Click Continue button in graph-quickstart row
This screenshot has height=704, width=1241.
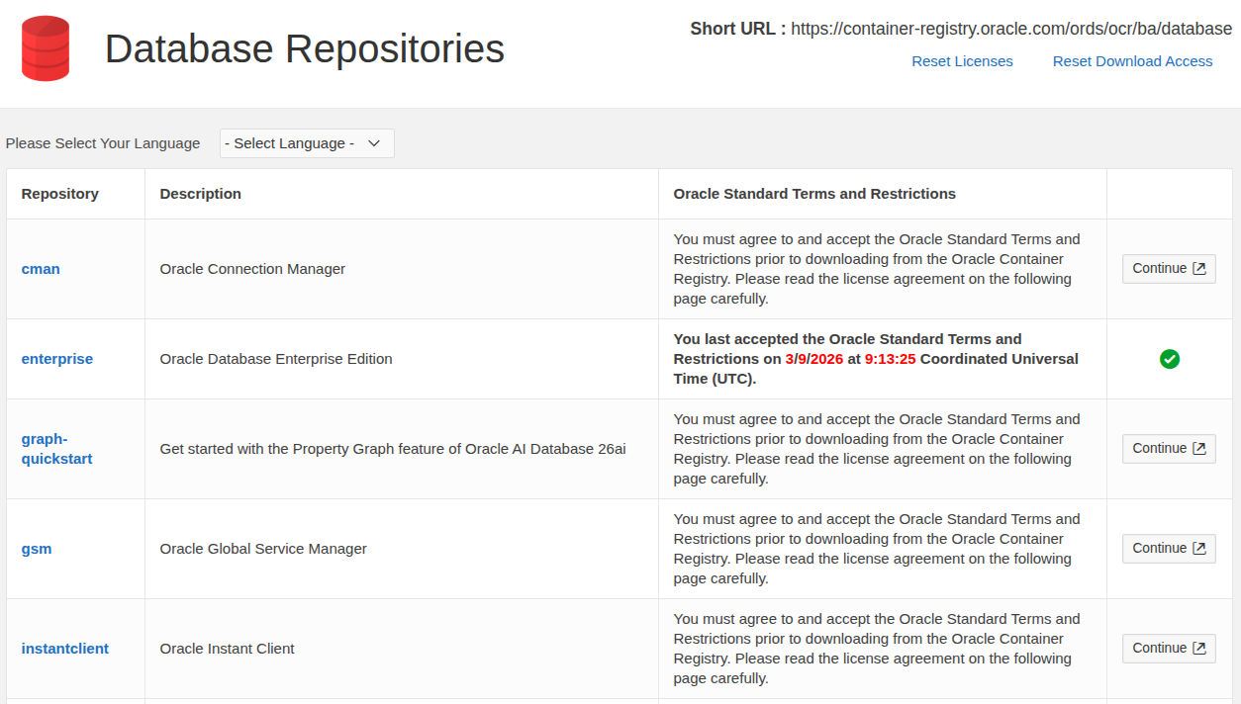coord(1169,449)
